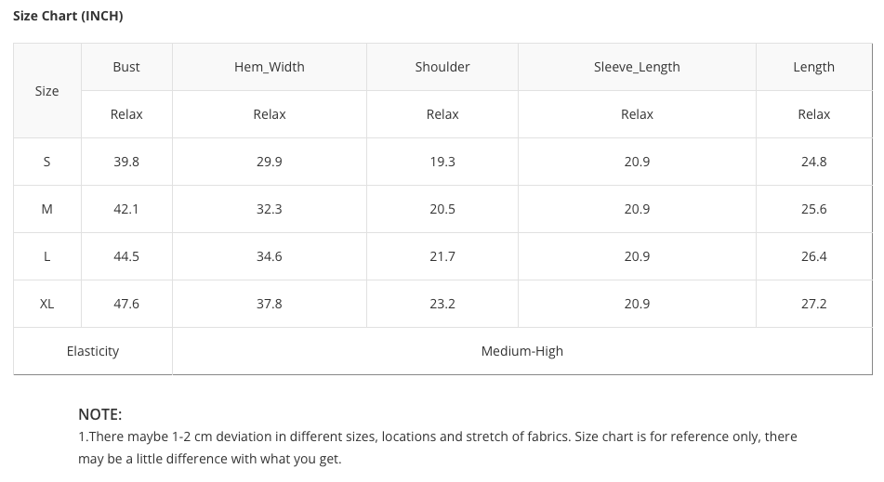The height and width of the screenshot is (482, 884).
Task: Click the Elasticity row label
Action: tap(93, 351)
